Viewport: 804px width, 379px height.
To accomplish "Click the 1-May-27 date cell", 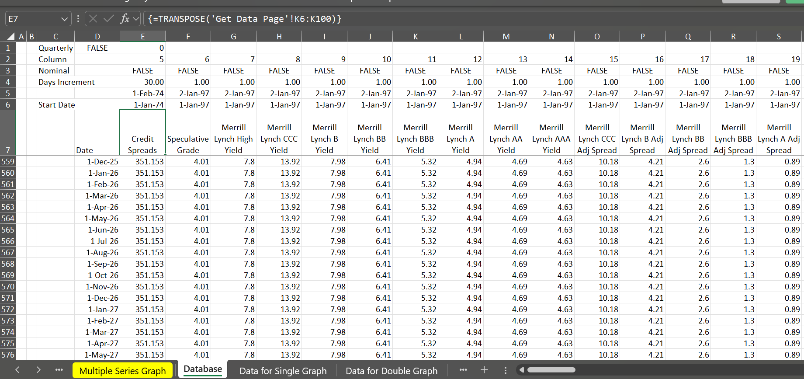I will pos(97,355).
